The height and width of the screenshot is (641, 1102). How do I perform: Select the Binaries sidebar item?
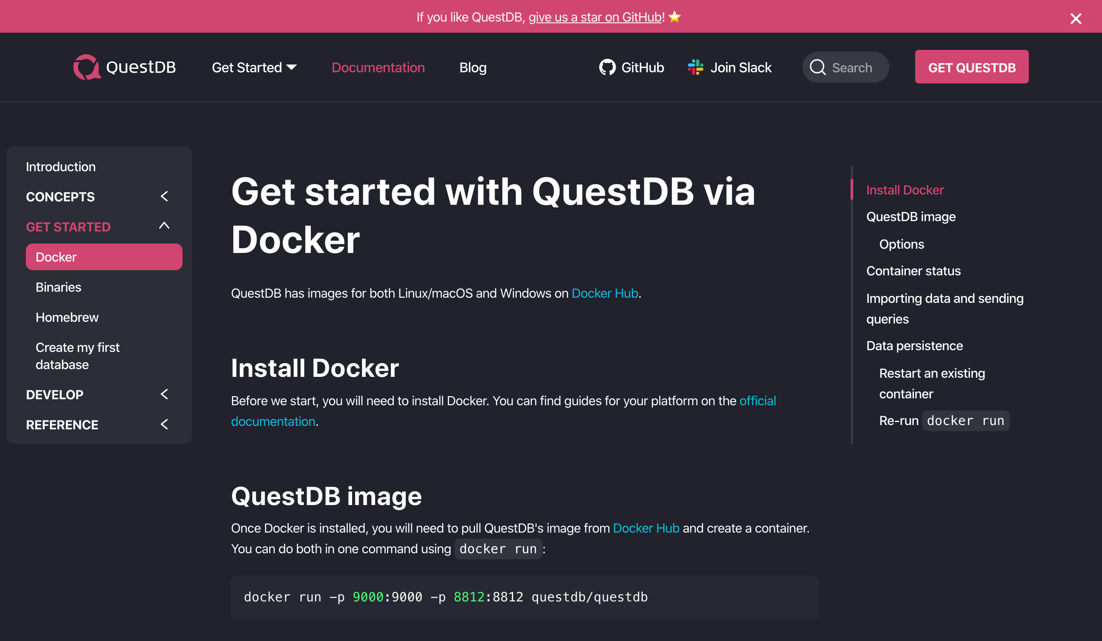[59, 287]
